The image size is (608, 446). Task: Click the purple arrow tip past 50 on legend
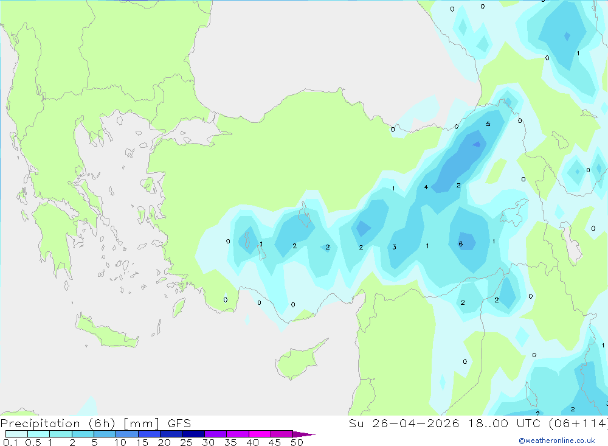click(x=304, y=434)
